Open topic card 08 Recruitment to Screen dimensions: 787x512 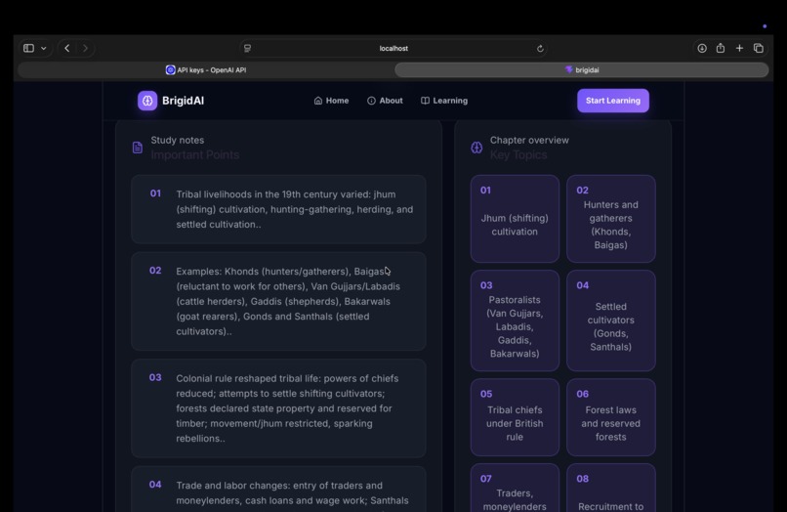coord(611,488)
